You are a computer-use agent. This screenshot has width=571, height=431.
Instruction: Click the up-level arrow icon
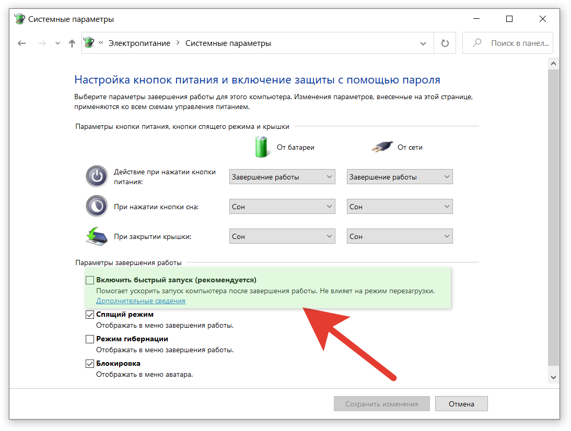tap(72, 44)
